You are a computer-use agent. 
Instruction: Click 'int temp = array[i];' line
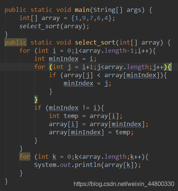(85, 116)
